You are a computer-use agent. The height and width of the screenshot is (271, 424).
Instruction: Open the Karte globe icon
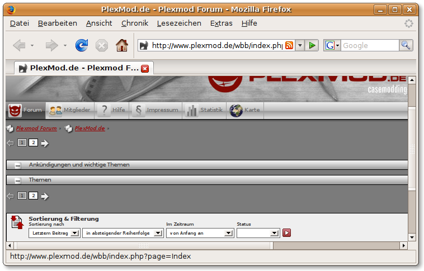(236, 110)
